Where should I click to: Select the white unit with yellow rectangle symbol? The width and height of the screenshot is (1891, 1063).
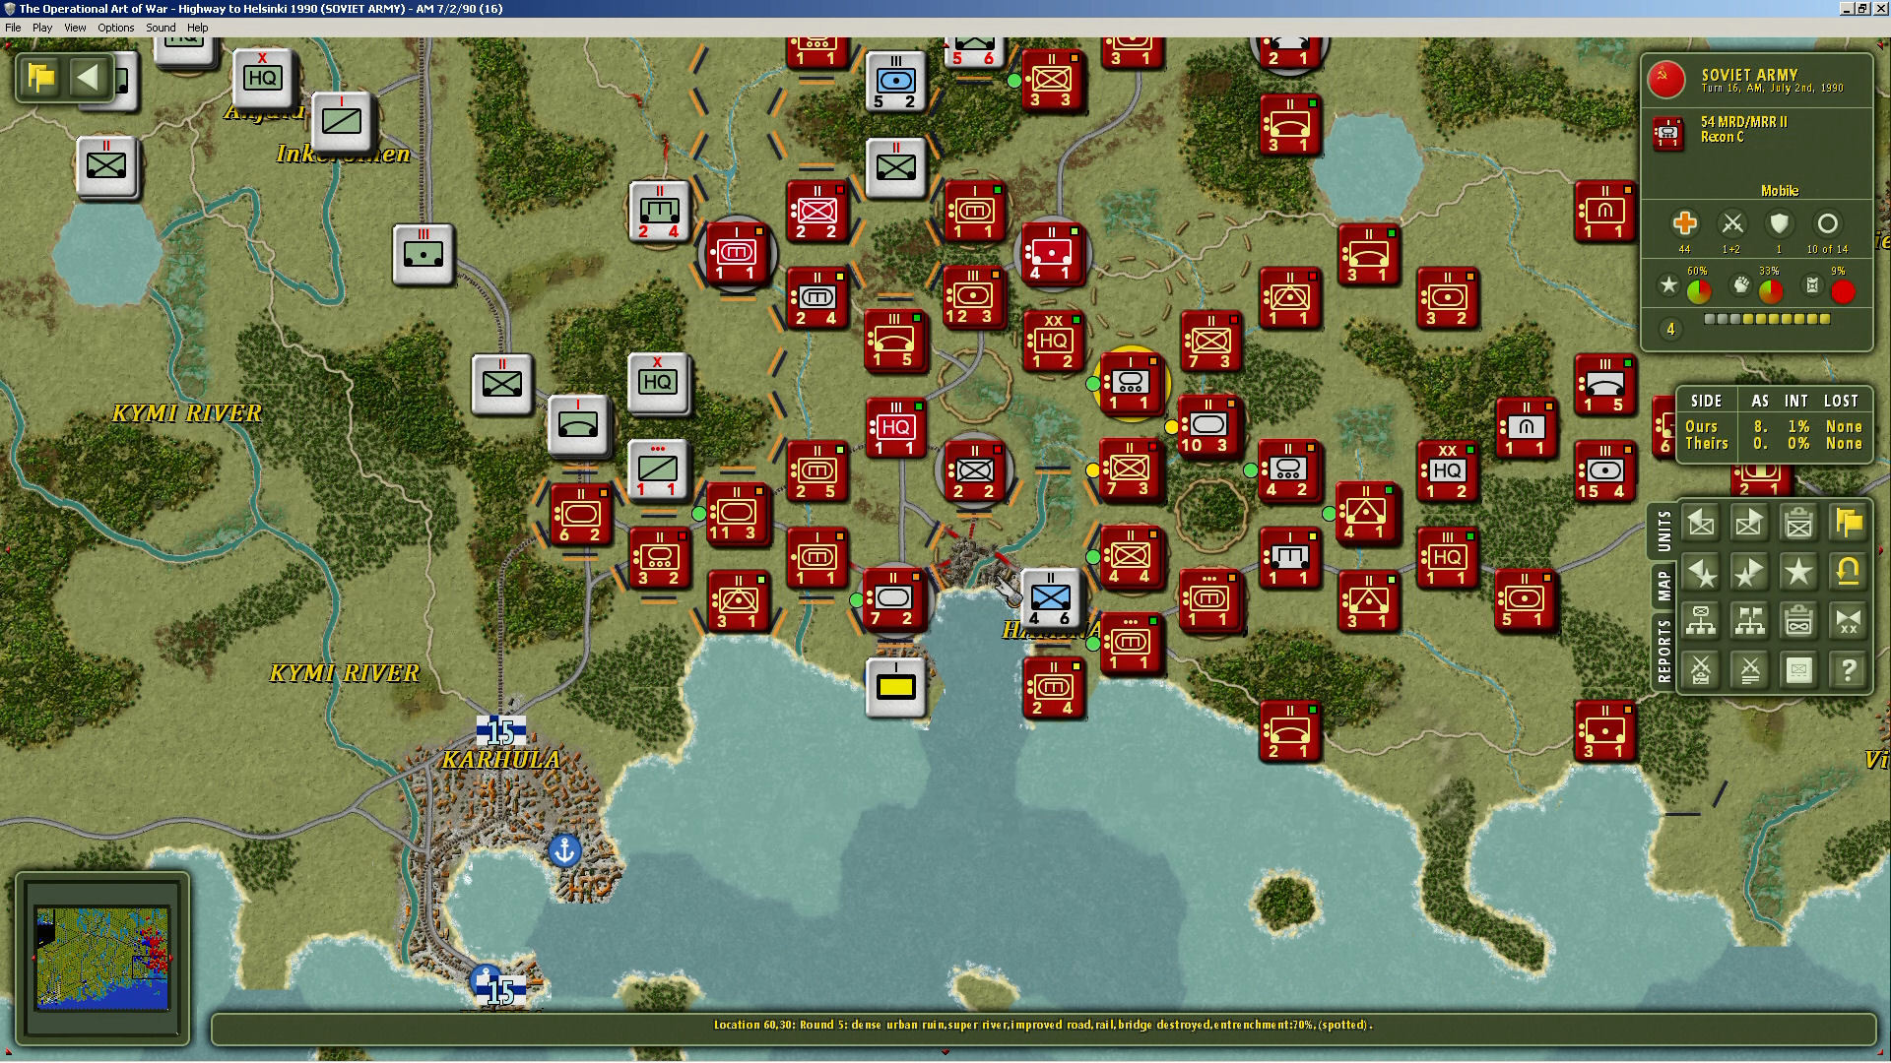895,686
